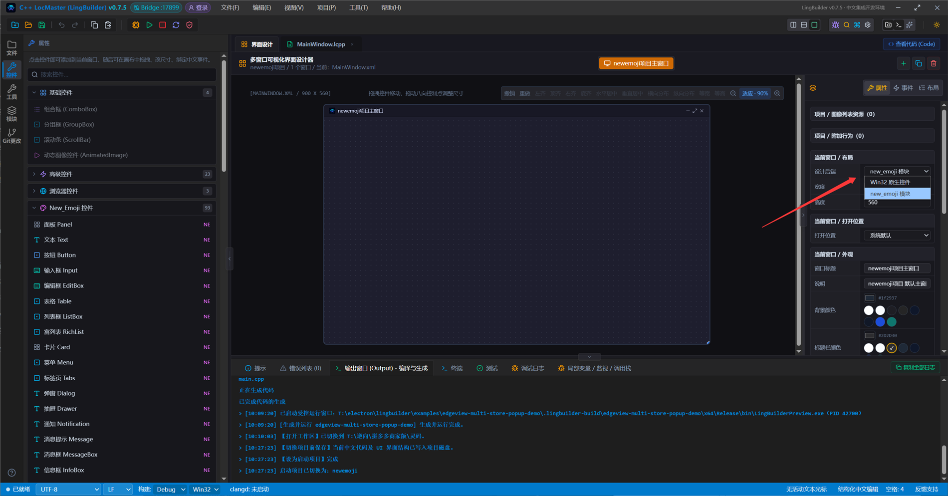Image resolution: width=948 pixels, height=496 pixels.
Task: Switch to the 事件 properties tab
Action: [x=903, y=88]
